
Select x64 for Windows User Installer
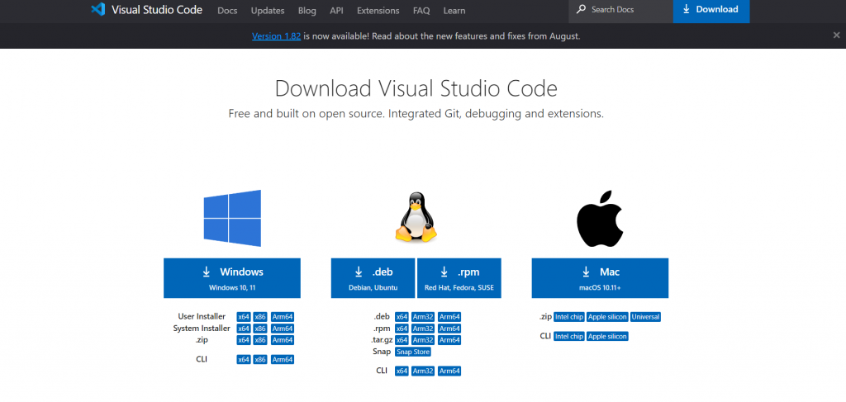pyautogui.click(x=244, y=317)
